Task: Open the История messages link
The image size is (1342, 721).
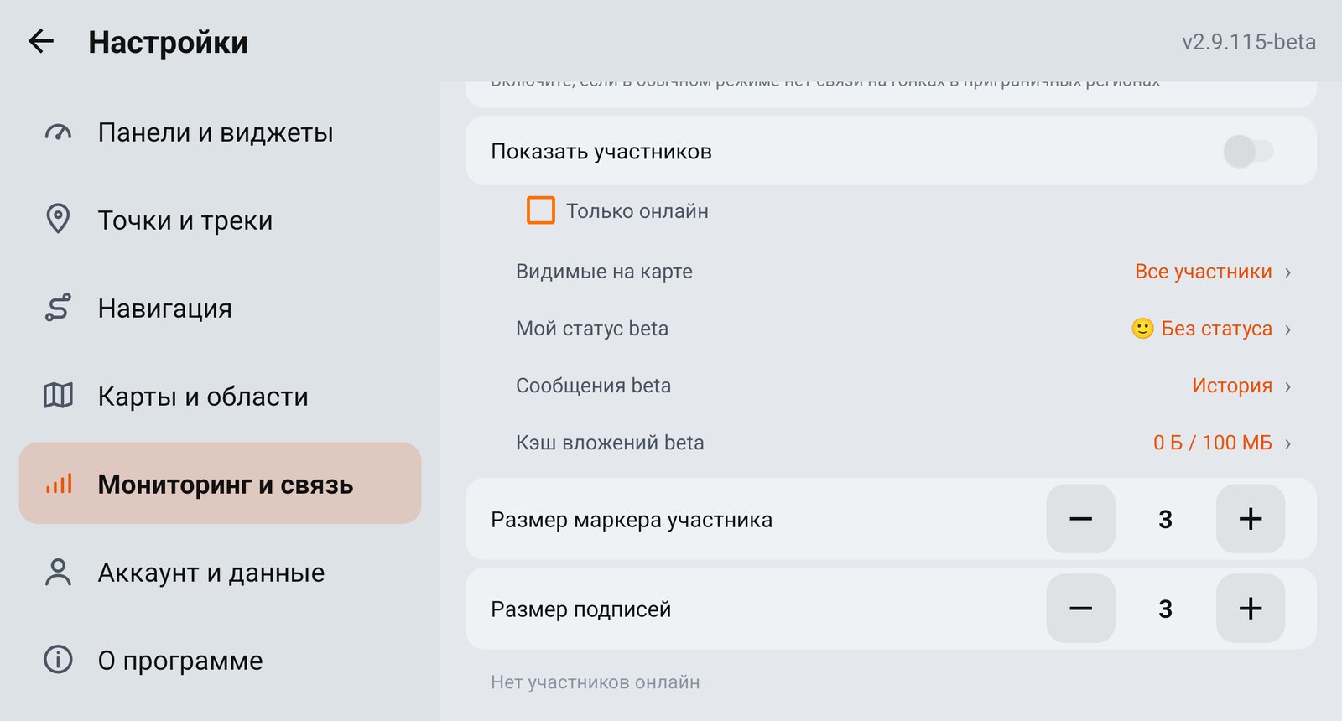Action: 1232,386
